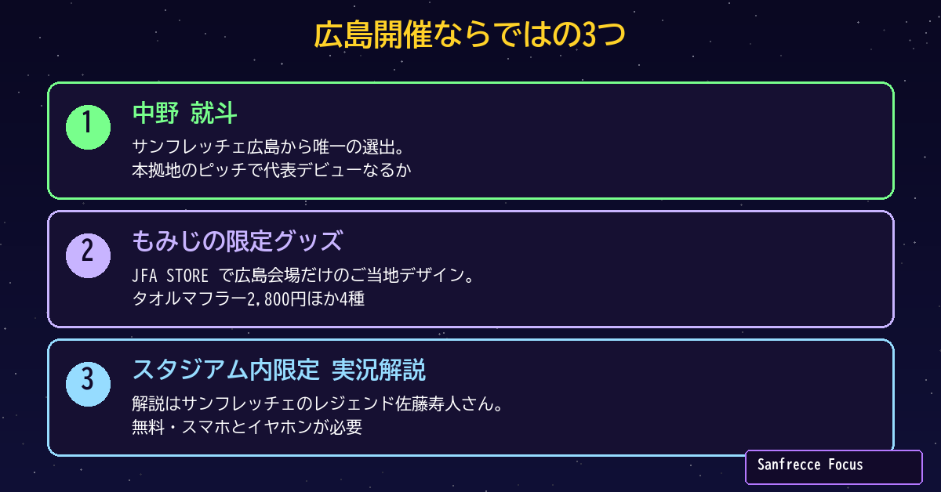
Task: Click the blue-bordered third card
Action: tap(470, 398)
